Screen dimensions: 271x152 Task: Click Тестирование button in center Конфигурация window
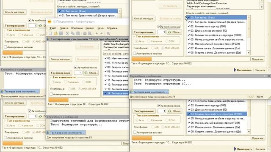[x=61, y=73]
